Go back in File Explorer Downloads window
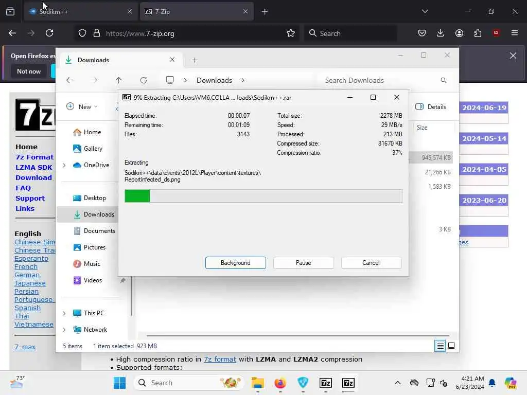This screenshot has width=527, height=395. [x=69, y=80]
